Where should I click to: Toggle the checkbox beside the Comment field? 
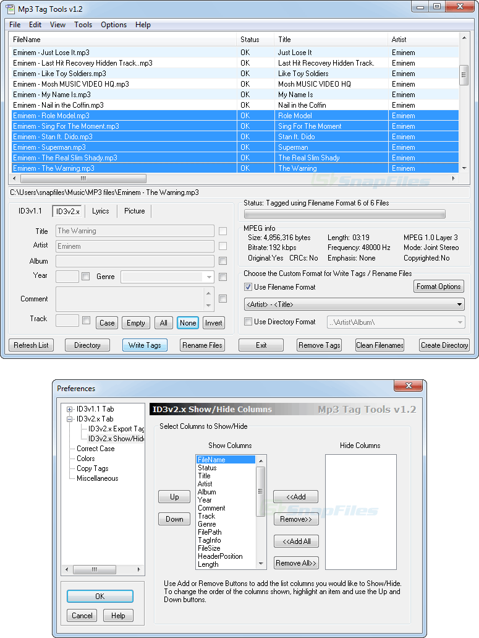coord(223,299)
